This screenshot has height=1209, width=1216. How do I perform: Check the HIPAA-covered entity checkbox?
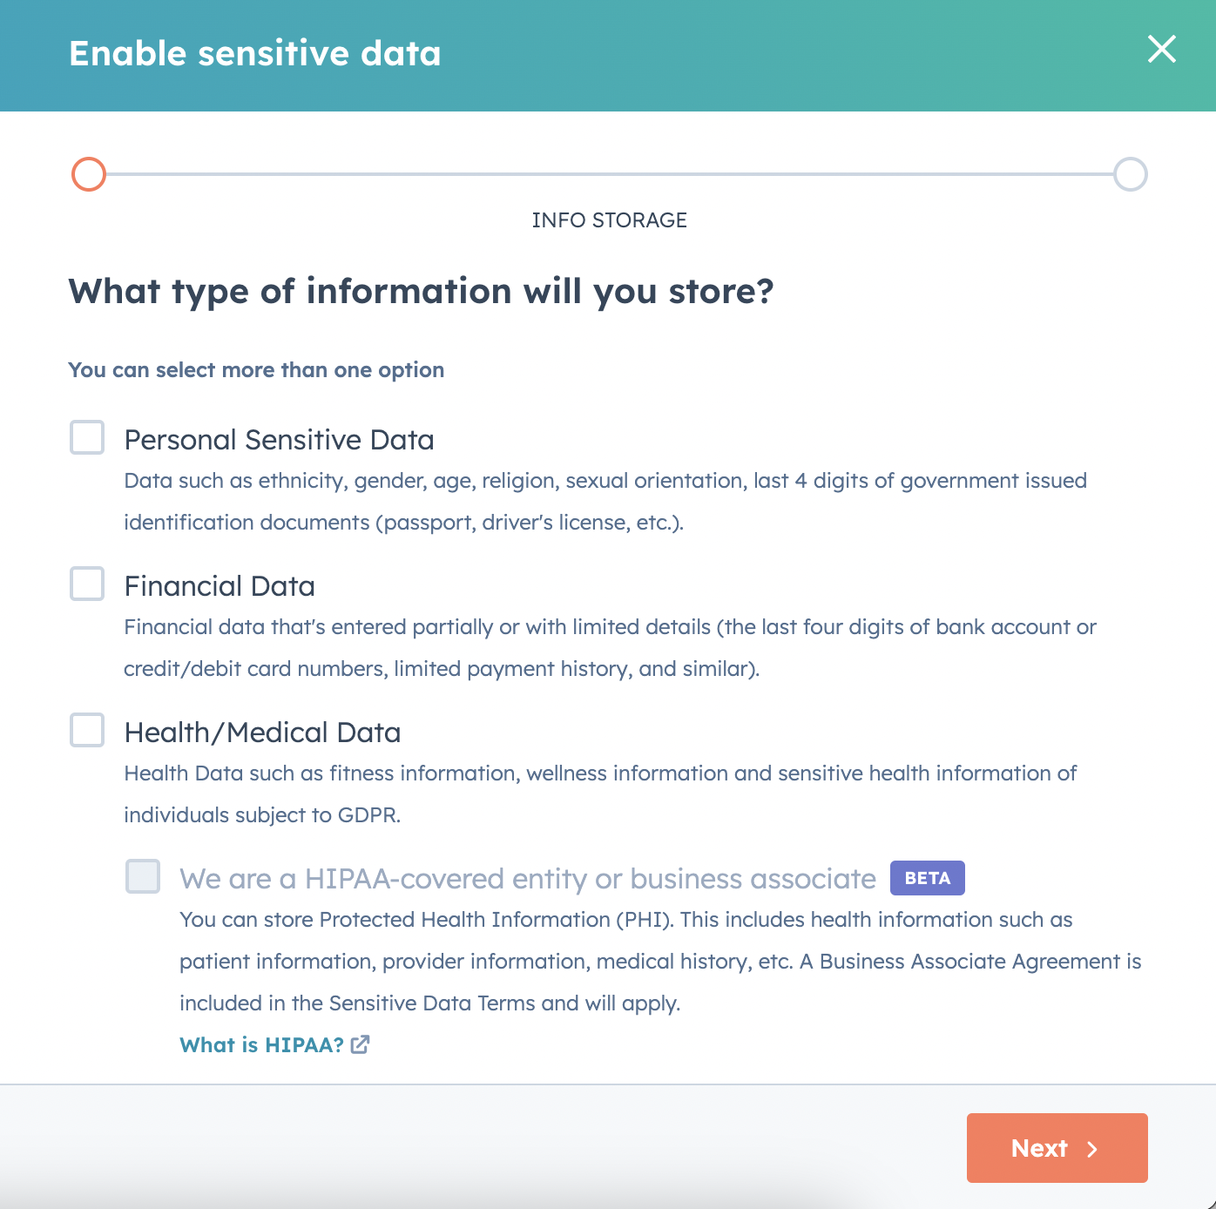[x=142, y=878]
